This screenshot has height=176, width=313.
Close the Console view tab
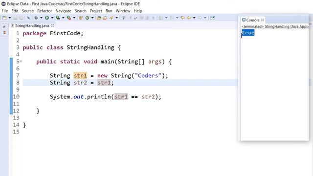[x=263, y=20]
